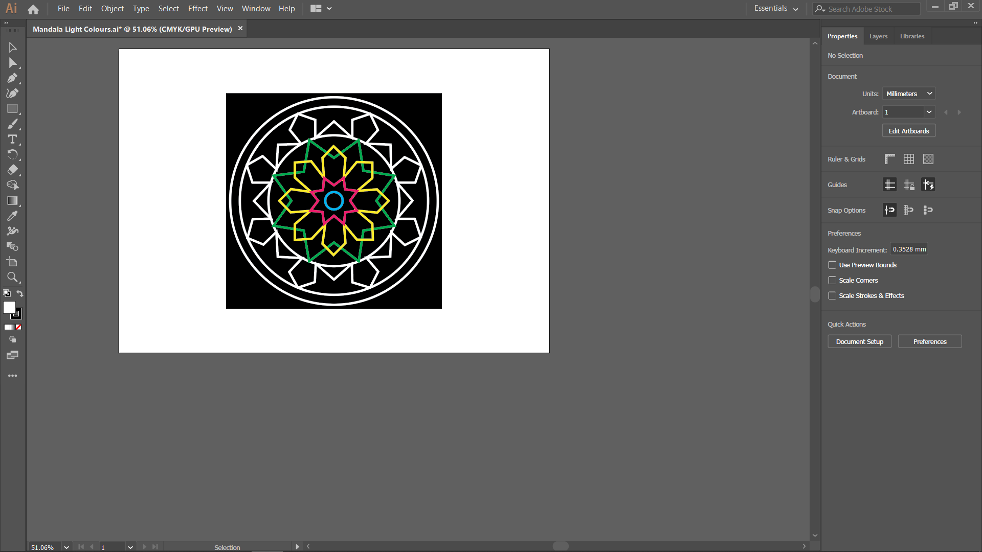
Task: Enable Scale Strokes & Effects
Action: click(832, 295)
